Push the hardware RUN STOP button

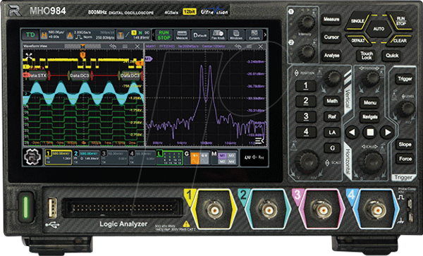[400, 20]
